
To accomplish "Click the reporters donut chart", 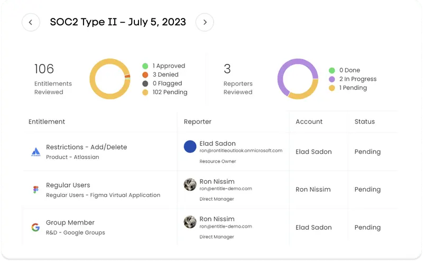I will tap(298, 79).
